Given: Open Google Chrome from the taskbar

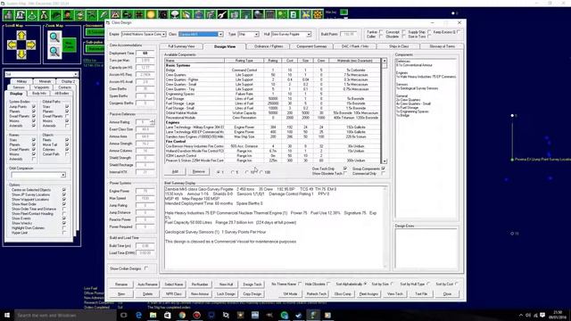Looking at the screenshot, I should 182,315.
